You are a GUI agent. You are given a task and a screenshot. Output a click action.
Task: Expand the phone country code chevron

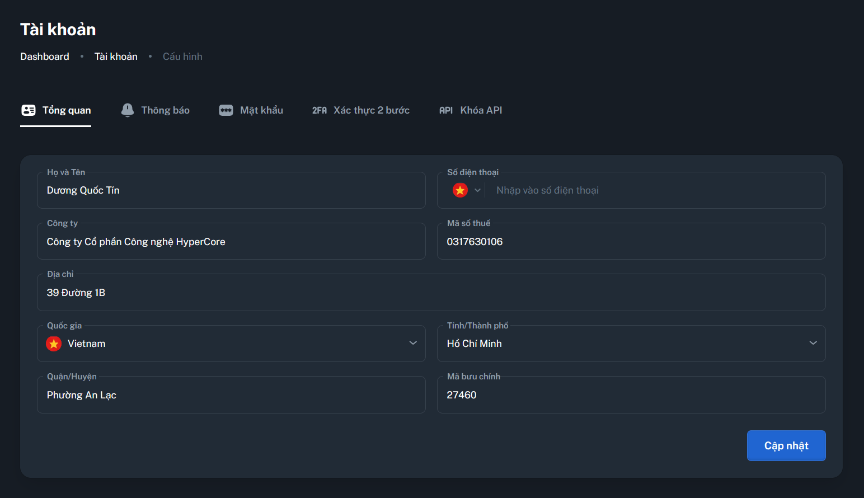tap(477, 190)
